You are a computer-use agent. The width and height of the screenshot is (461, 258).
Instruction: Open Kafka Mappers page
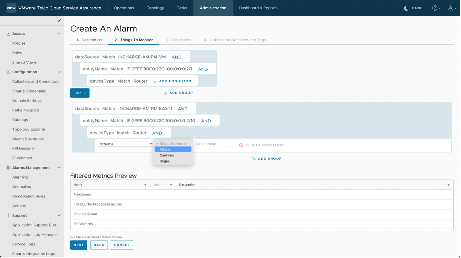coord(25,110)
